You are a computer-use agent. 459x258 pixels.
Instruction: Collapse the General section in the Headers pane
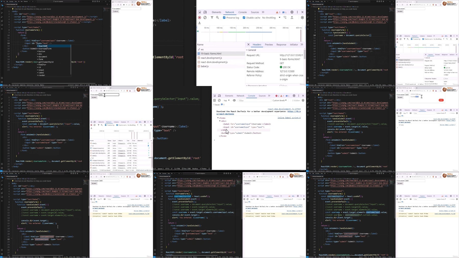pos(247,50)
